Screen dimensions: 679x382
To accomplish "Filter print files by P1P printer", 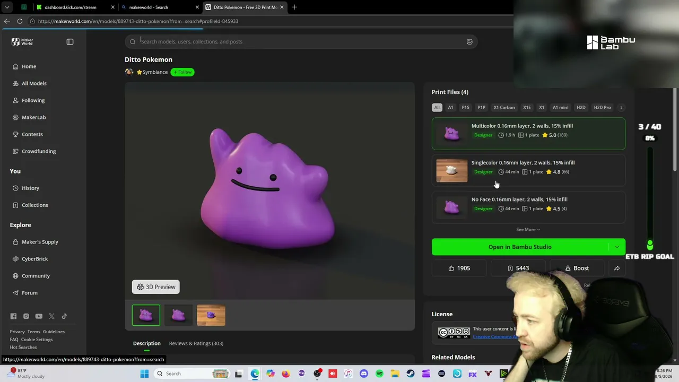I will 481,107.
